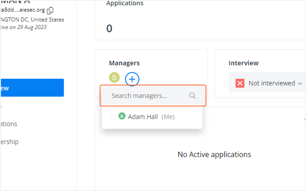Click No Active applications message
The height and width of the screenshot is (191, 306).
click(x=214, y=154)
